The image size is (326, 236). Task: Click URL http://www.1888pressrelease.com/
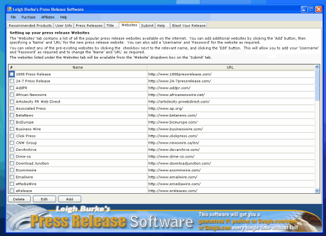tap(180, 74)
